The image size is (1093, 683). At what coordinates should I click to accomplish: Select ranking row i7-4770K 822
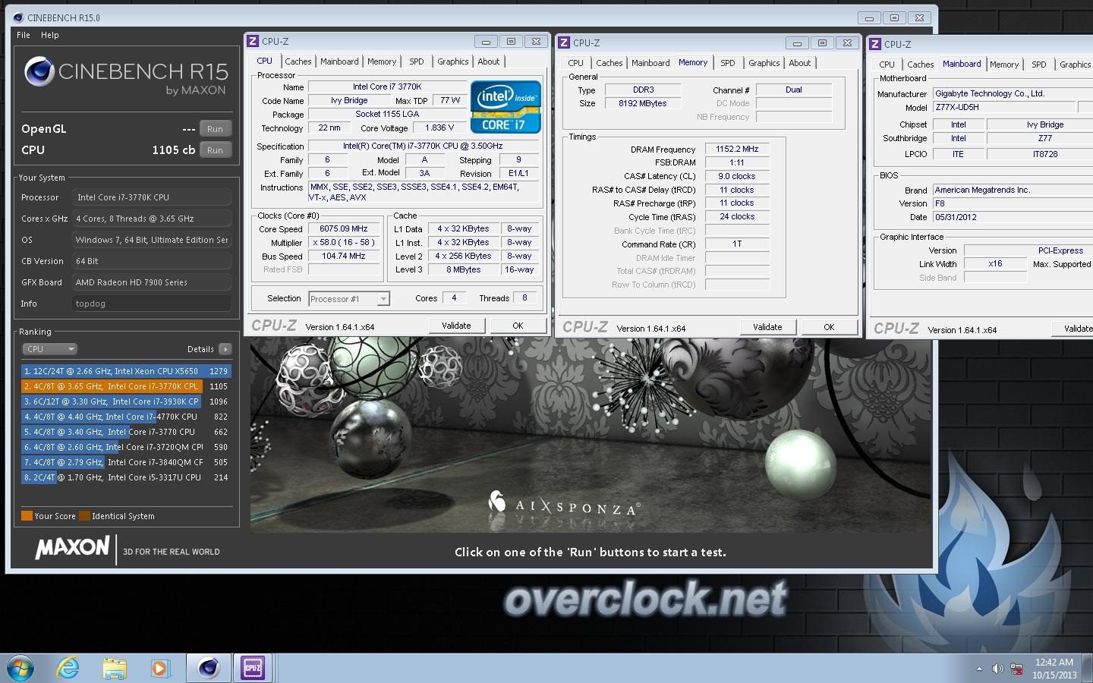pyautogui.click(x=126, y=417)
